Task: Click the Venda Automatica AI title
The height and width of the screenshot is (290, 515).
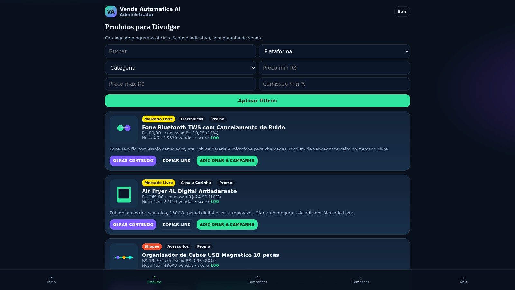Action: coord(150,9)
